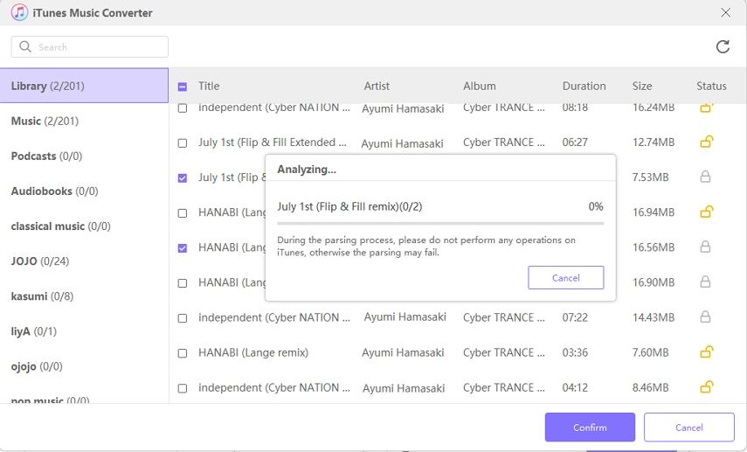Click the Album column header
747x452 pixels.
coord(480,86)
